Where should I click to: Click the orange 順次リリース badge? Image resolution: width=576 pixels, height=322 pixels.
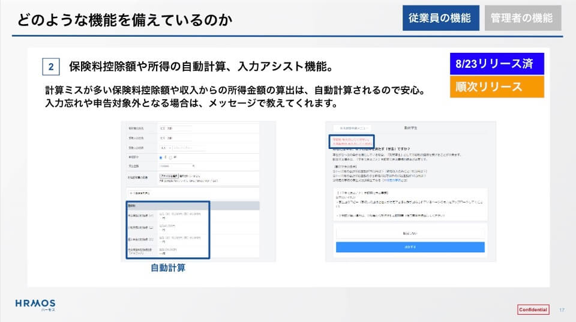click(496, 87)
